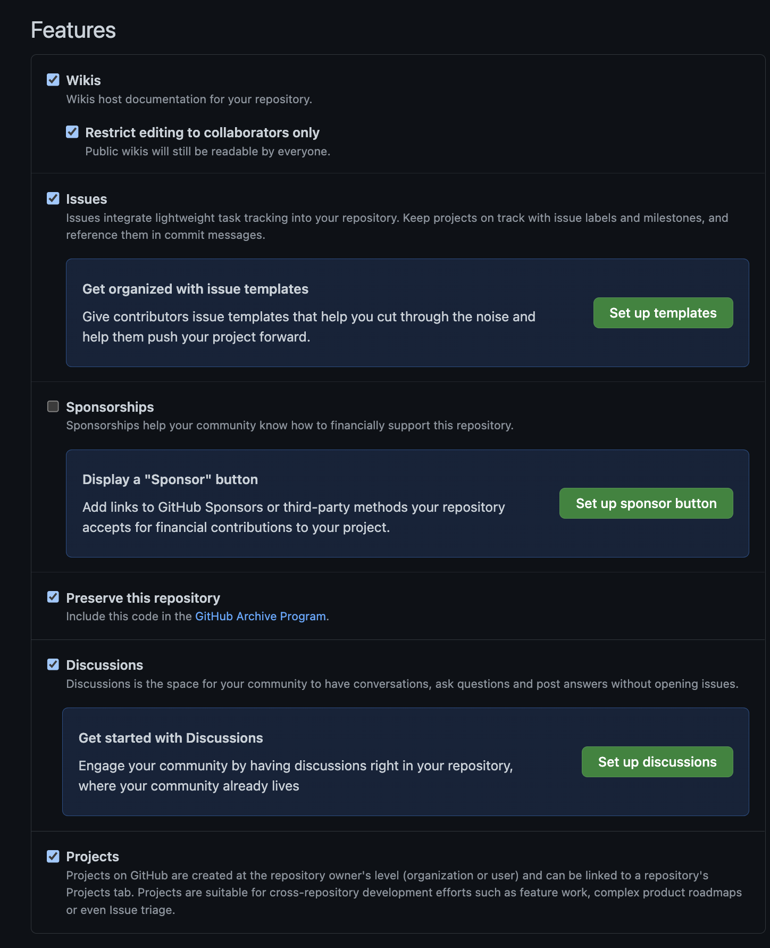This screenshot has width=770, height=948.
Task: Untick the Issues feature checkbox
Action: click(x=53, y=198)
